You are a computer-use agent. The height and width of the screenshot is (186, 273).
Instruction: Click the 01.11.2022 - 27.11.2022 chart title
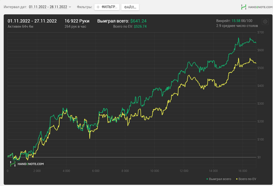click(32, 21)
